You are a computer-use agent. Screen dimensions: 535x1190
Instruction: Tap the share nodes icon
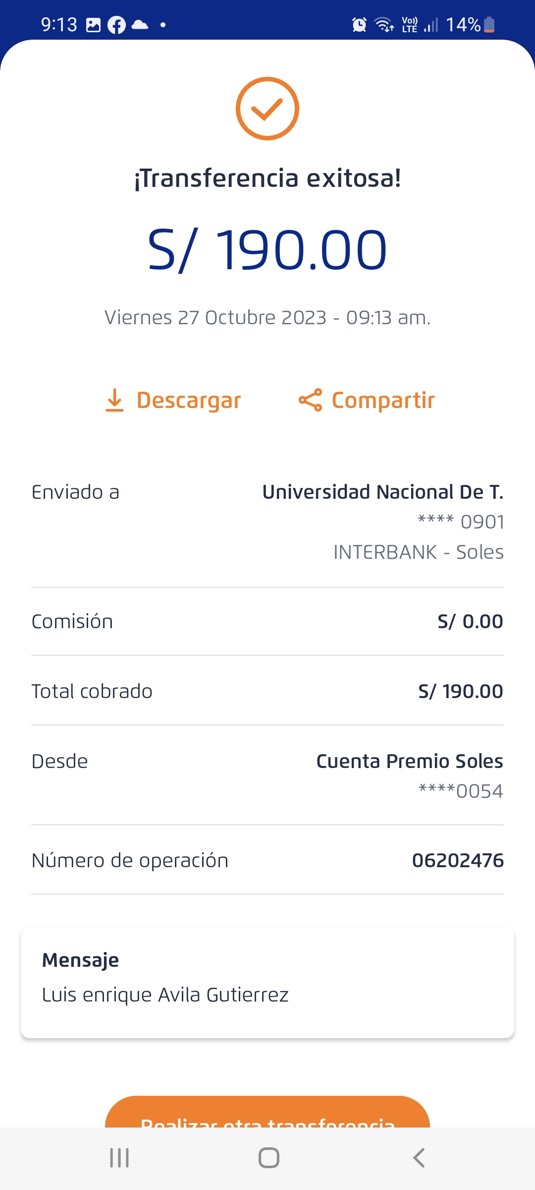point(311,400)
